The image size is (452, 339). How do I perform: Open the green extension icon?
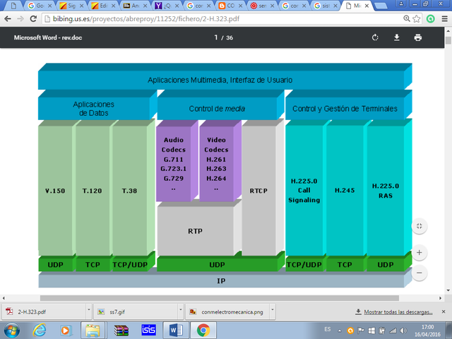pyautogui.click(x=430, y=19)
